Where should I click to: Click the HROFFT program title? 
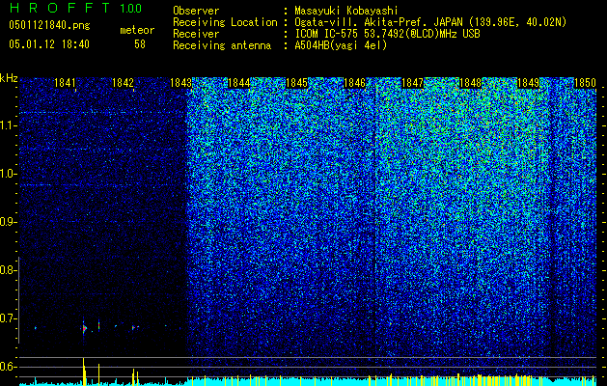tap(59, 8)
